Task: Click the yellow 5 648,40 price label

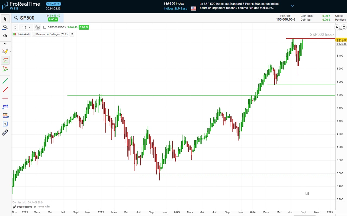Action: (x=341, y=40)
